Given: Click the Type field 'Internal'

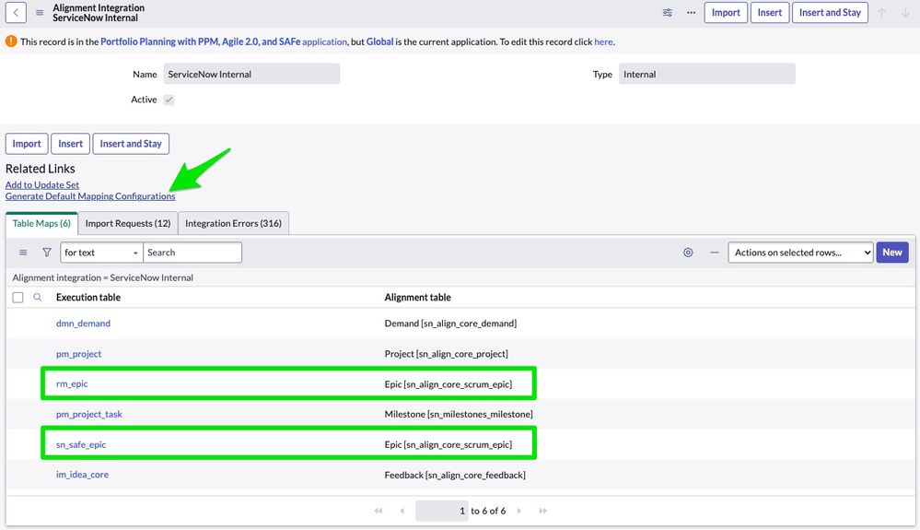Looking at the screenshot, I should pos(707,74).
